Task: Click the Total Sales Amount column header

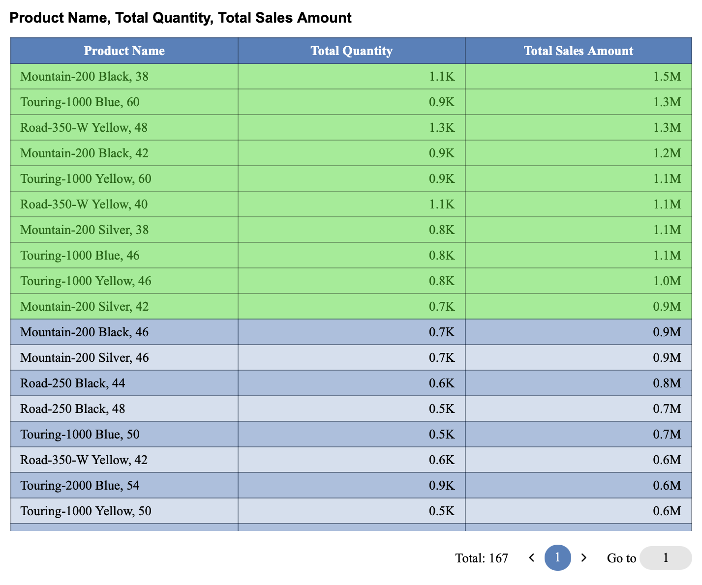Action: click(578, 51)
